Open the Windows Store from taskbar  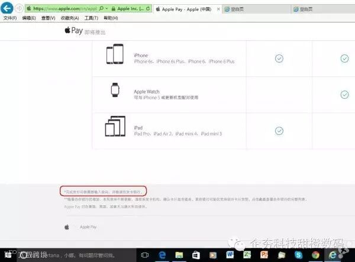pos(196,255)
